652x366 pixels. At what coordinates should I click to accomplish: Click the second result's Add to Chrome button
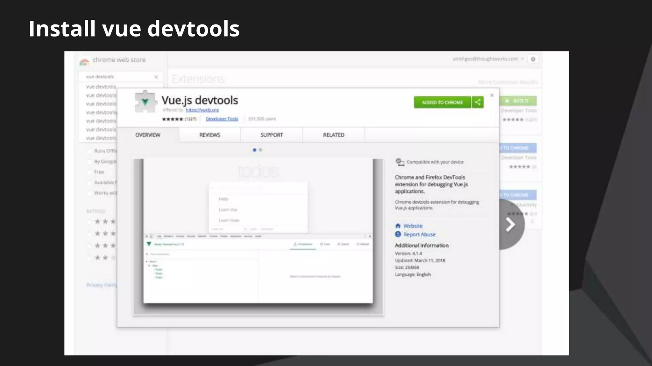[518, 148]
